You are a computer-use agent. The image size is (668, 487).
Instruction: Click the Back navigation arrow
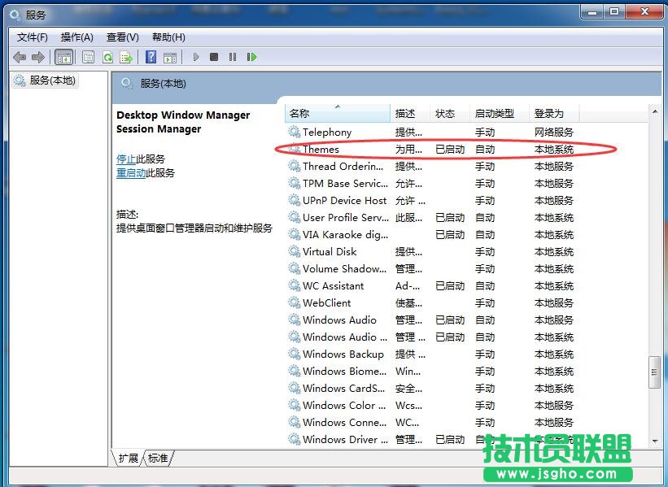point(19,57)
